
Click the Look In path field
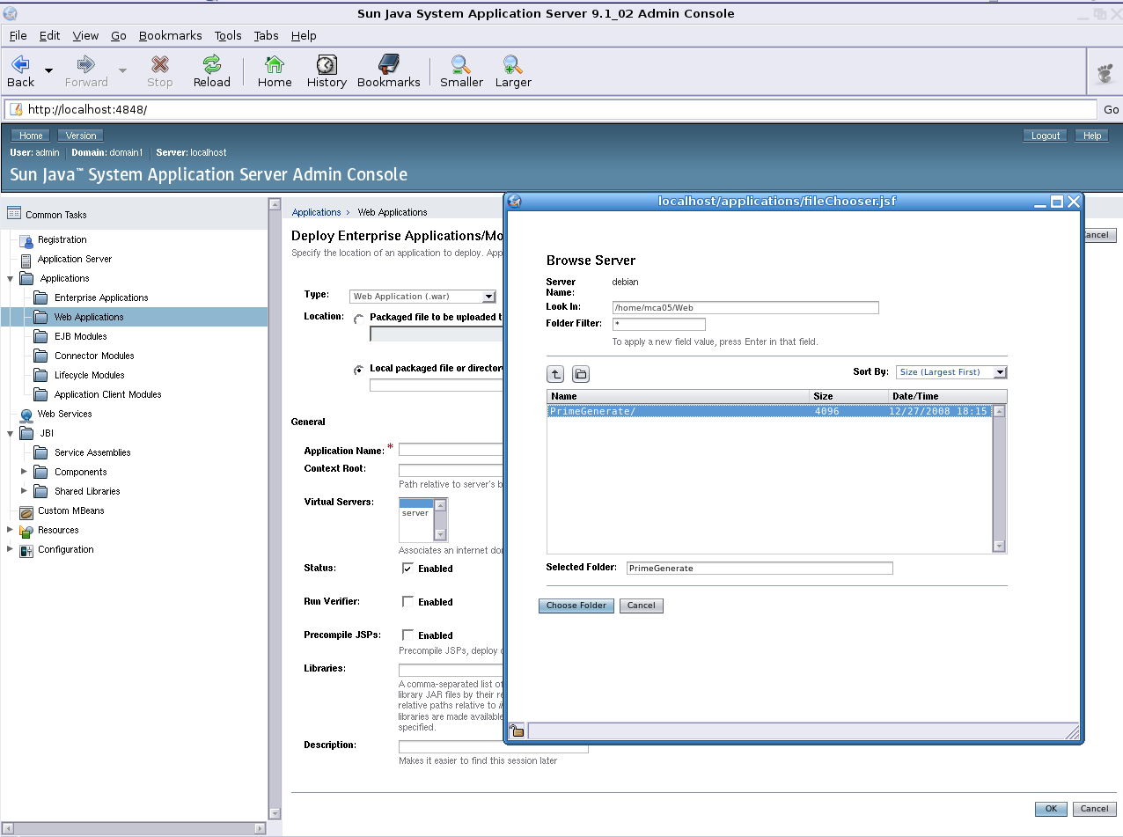coord(745,308)
